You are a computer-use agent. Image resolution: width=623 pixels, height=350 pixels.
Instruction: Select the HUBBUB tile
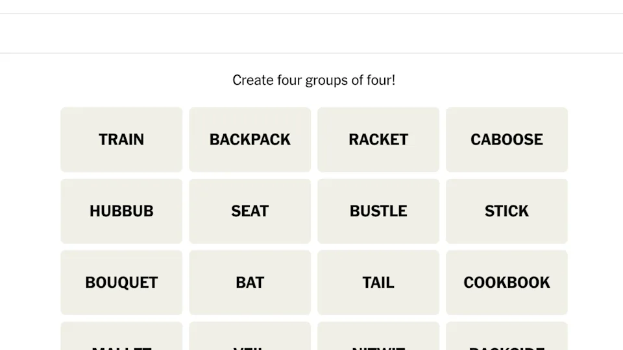click(x=121, y=211)
